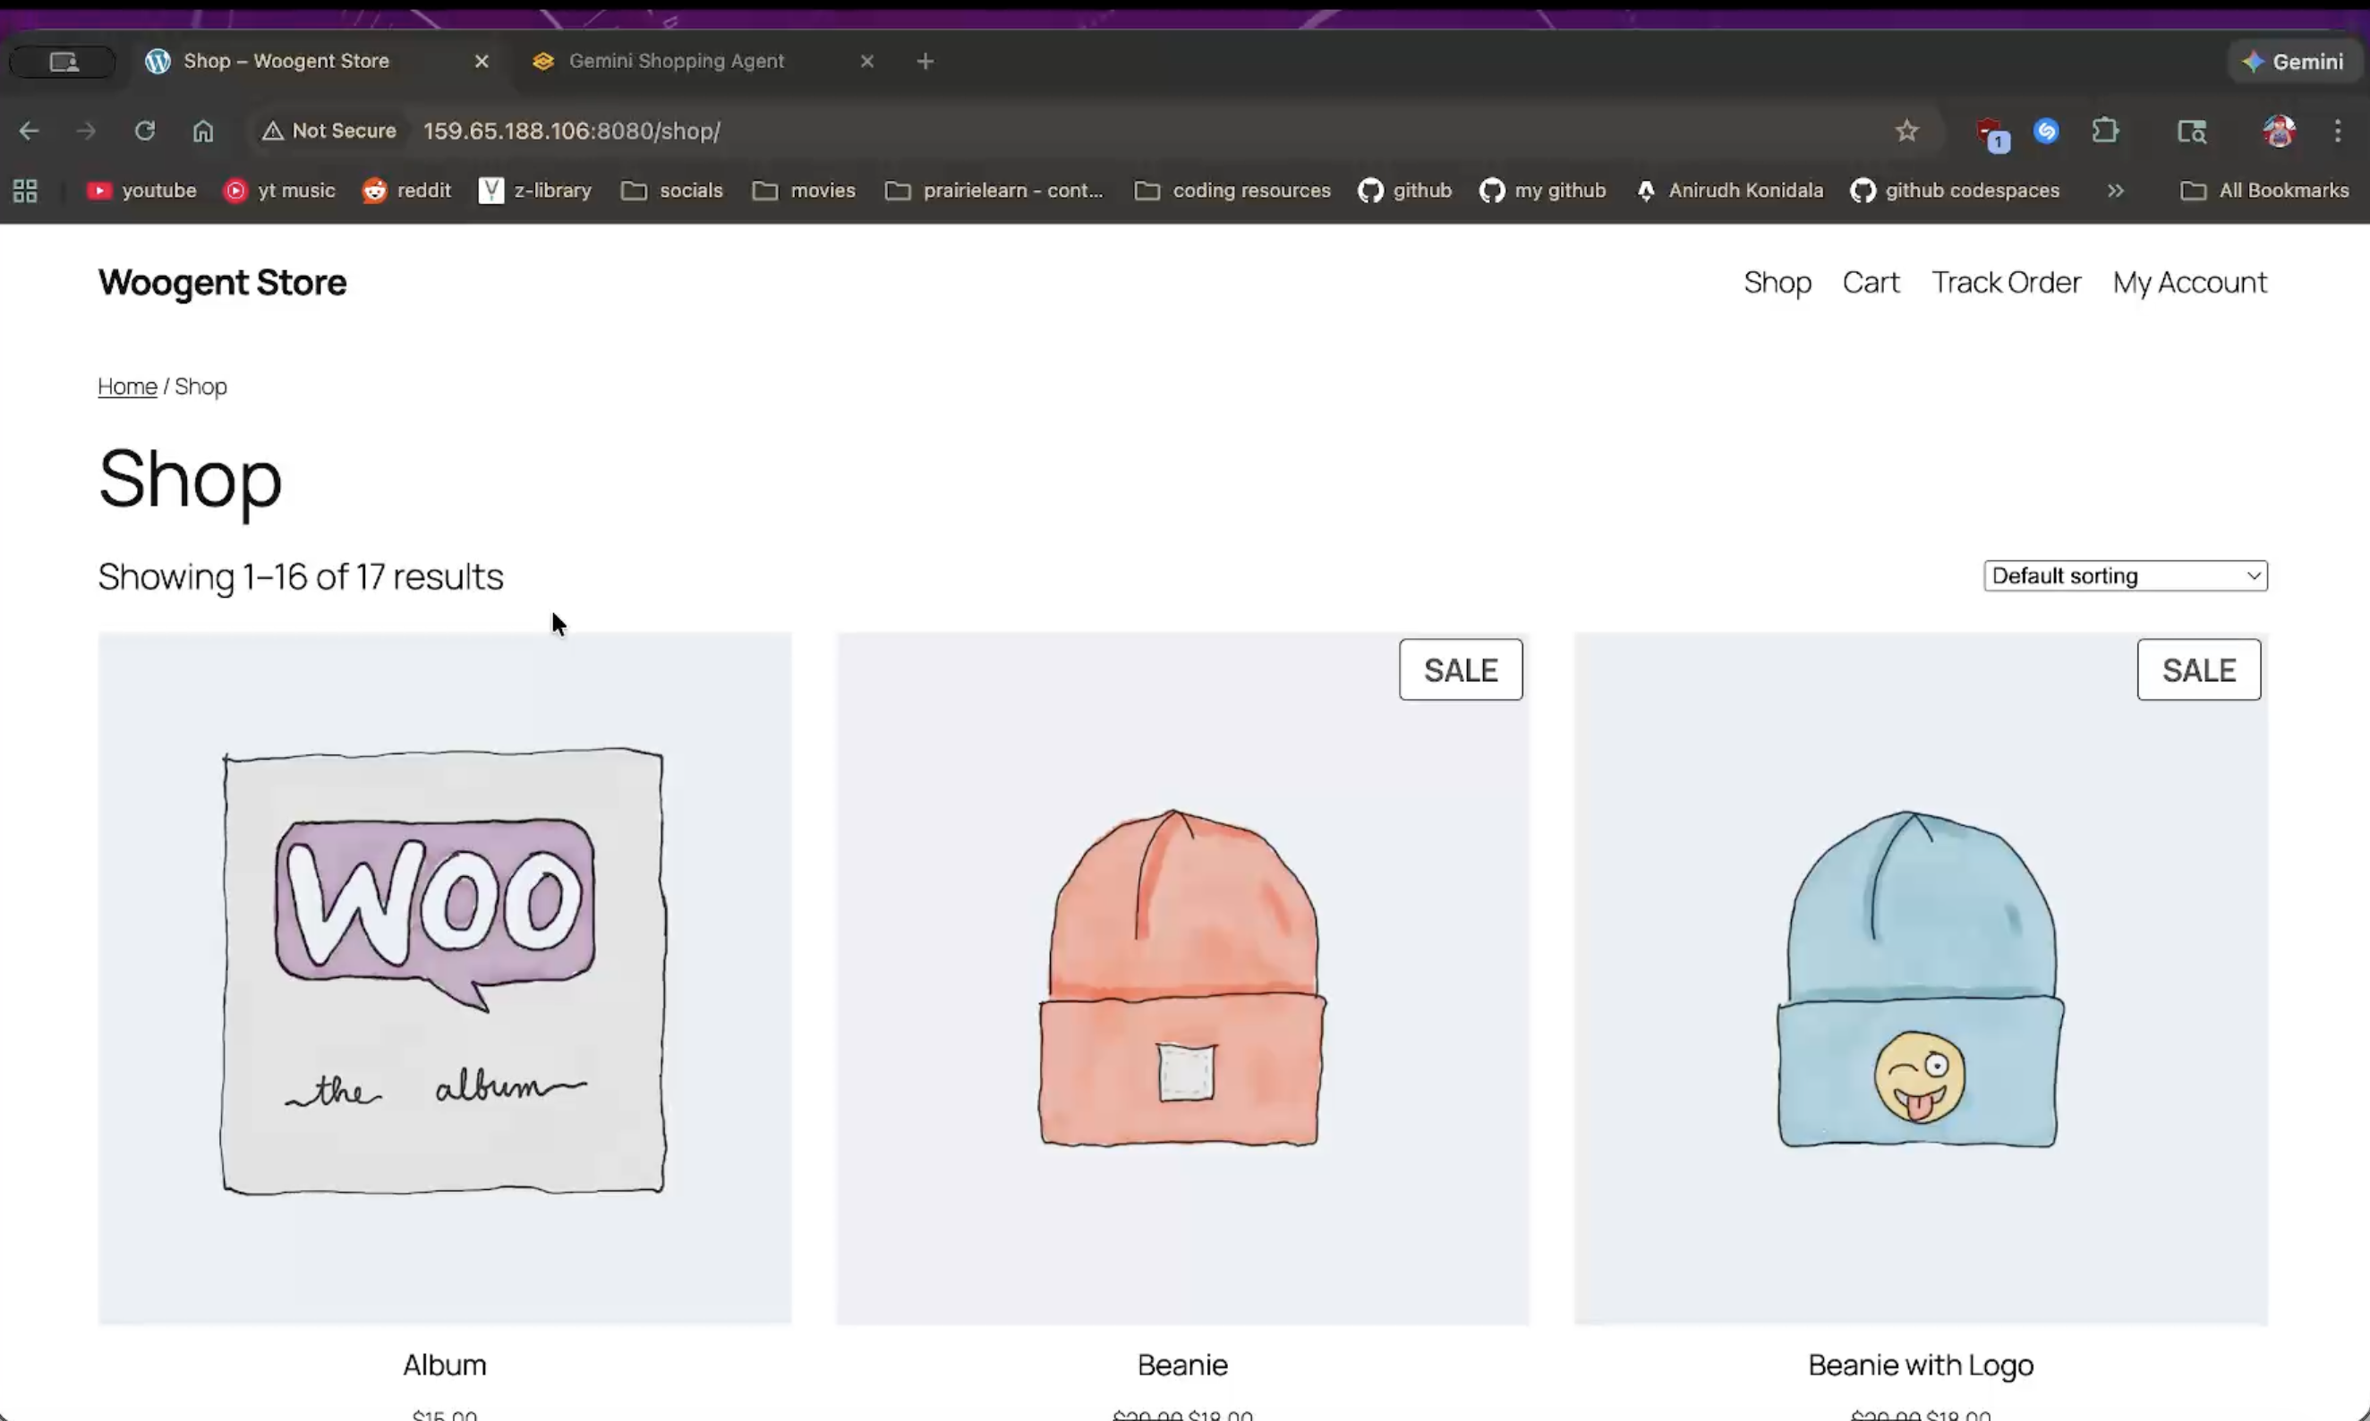Click the Beanie with Logo product image
This screenshot has width=2370, height=1421.
pyautogui.click(x=1920, y=978)
